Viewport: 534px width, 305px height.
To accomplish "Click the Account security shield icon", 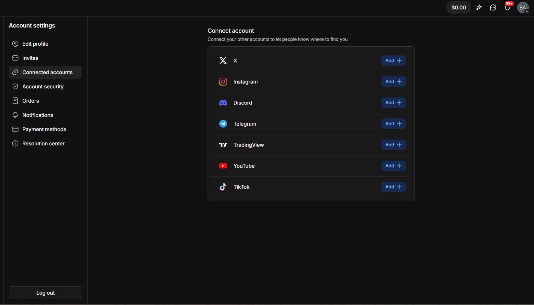I will (15, 86).
